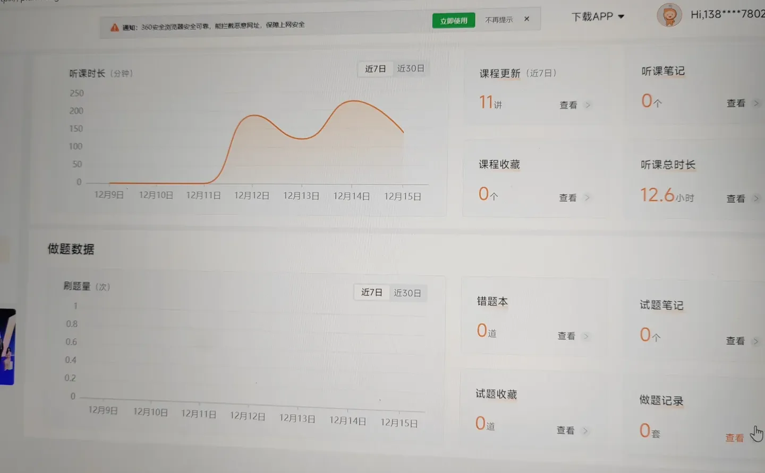Click the video thumbnail on the page's side edge

(7, 346)
